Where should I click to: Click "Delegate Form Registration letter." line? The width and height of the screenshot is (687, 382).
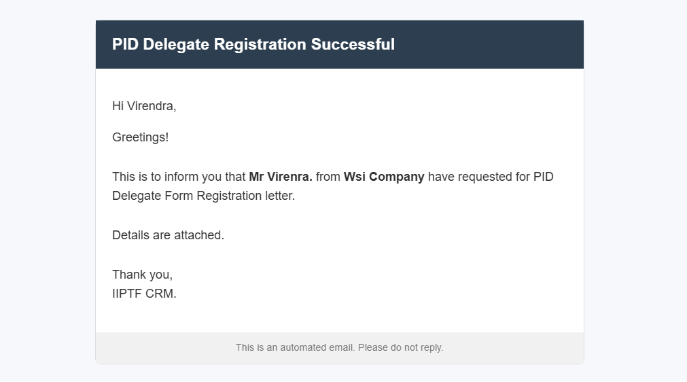pos(203,196)
